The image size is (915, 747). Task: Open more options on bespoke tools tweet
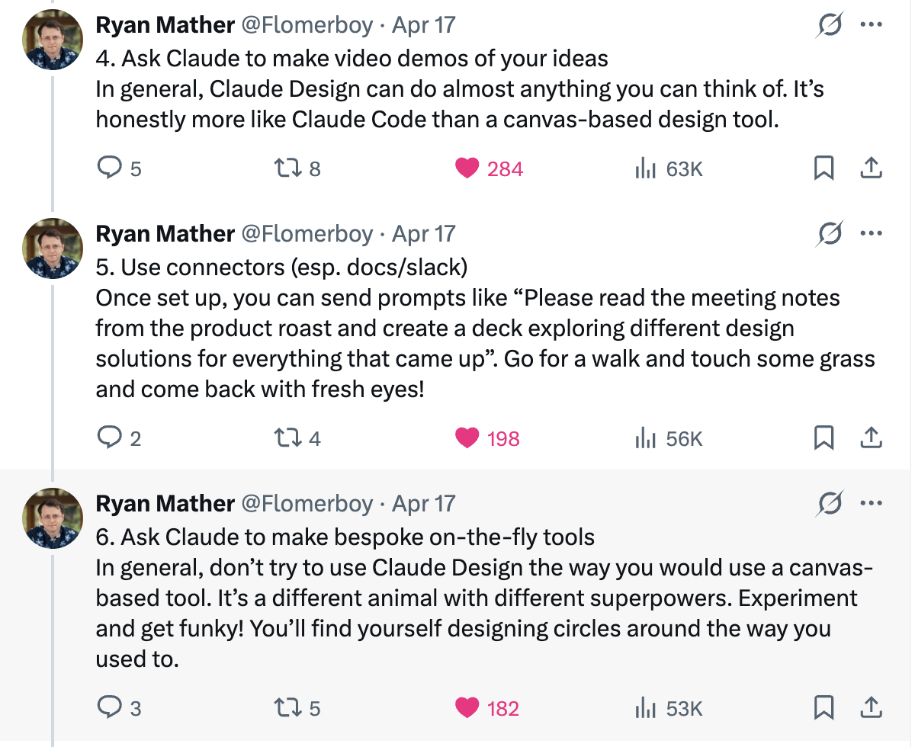tap(871, 503)
